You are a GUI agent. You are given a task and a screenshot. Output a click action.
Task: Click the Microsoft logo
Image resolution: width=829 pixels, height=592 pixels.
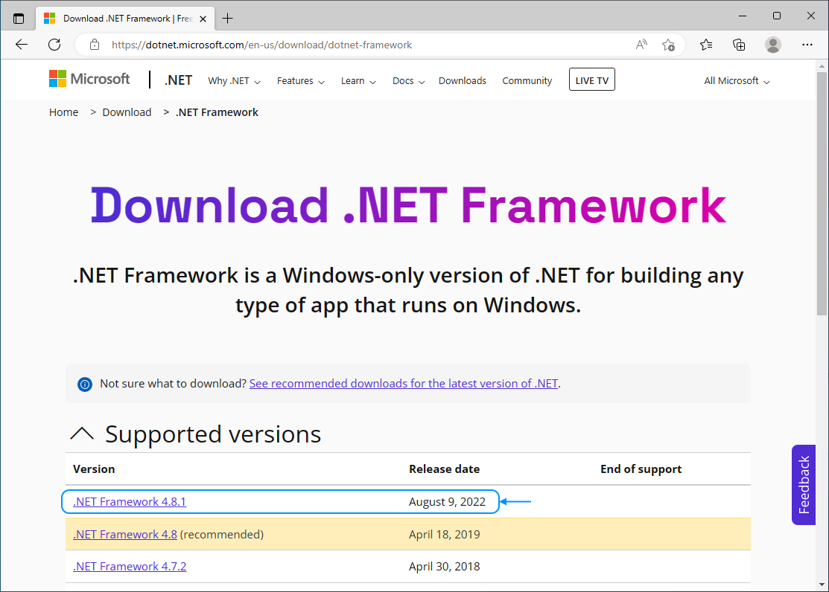click(x=89, y=79)
